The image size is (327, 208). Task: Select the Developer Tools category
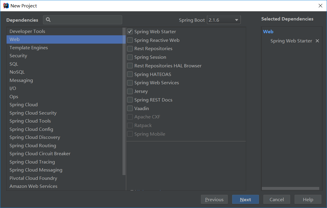pyautogui.click(x=65, y=31)
